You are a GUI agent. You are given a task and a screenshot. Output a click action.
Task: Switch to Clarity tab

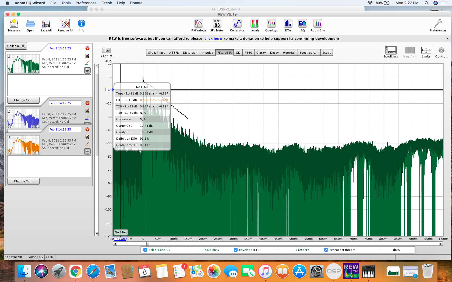261,53
